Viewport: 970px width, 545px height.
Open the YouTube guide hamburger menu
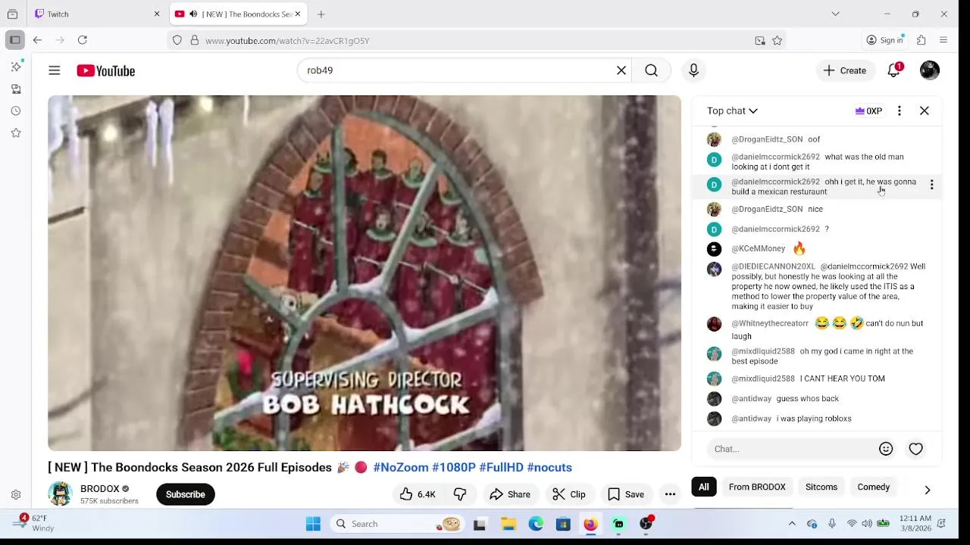click(55, 70)
